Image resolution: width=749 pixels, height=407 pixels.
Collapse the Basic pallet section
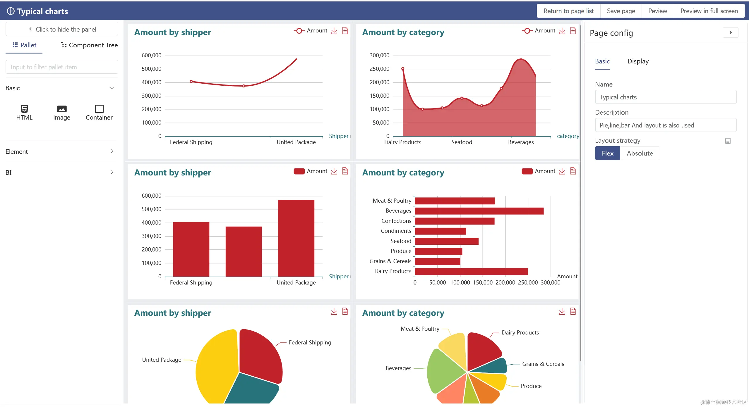[111, 88]
